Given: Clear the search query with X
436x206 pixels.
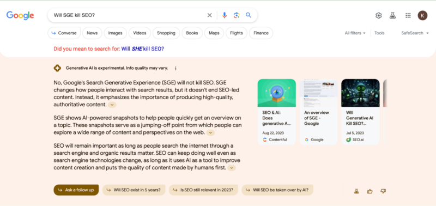Looking at the screenshot, I should 210,15.
